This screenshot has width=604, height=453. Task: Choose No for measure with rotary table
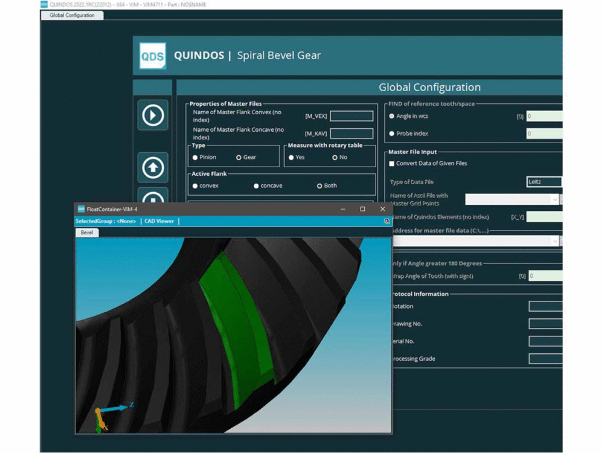[335, 158]
